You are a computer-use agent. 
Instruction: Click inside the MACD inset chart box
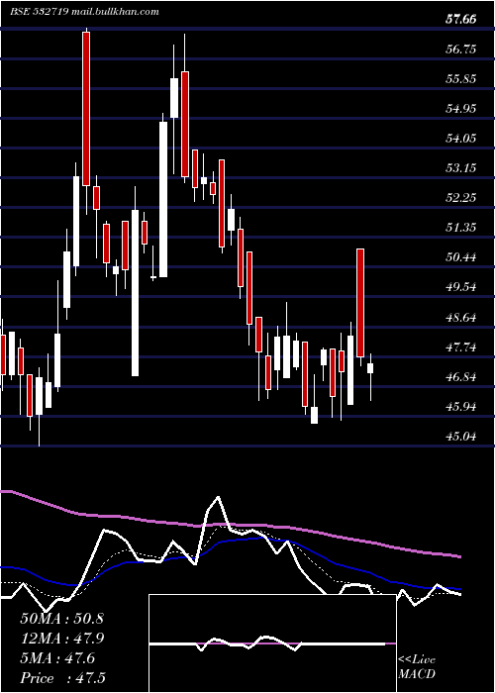pos(272,643)
